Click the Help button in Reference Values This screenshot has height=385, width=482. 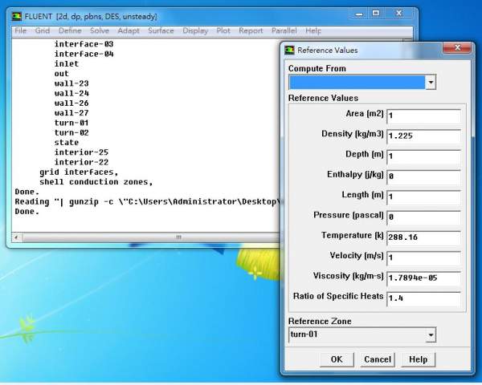click(x=418, y=359)
